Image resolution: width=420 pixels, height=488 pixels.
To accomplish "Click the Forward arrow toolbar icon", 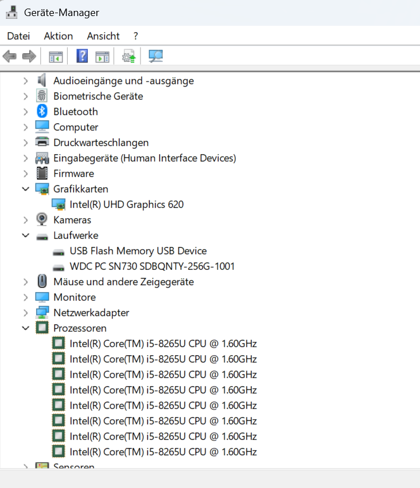I will (29, 56).
